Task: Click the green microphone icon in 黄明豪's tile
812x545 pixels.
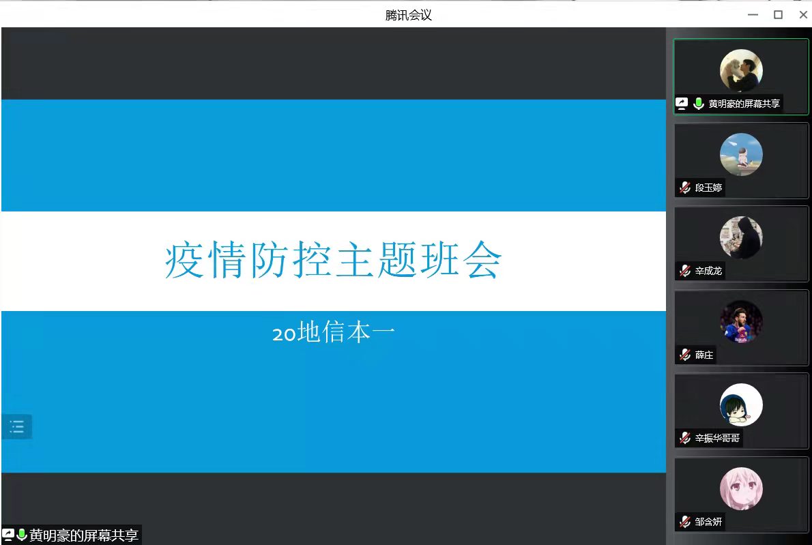Action: coord(698,104)
